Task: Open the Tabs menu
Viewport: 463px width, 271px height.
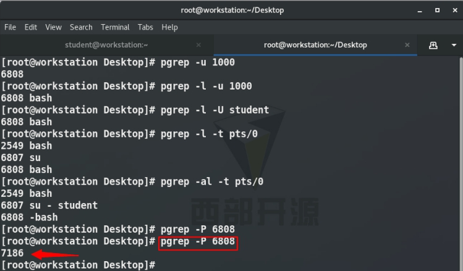Action: click(x=145, y=27)
